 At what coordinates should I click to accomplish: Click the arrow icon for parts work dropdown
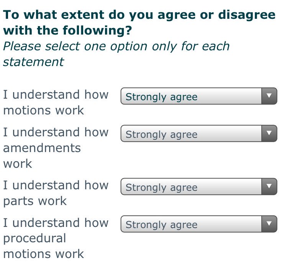click(x=269, y=186)
